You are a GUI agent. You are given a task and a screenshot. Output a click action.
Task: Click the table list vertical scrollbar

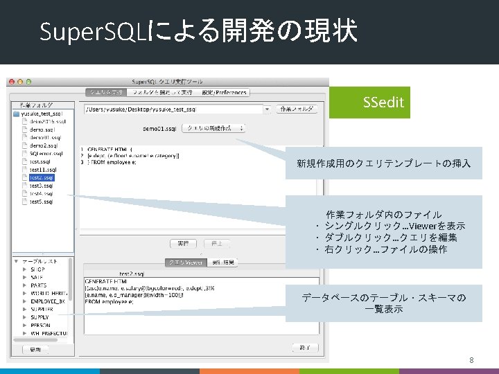(70, 280)
